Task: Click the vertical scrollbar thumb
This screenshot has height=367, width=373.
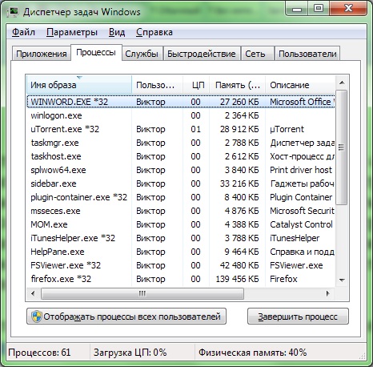Action: [342, 147]
